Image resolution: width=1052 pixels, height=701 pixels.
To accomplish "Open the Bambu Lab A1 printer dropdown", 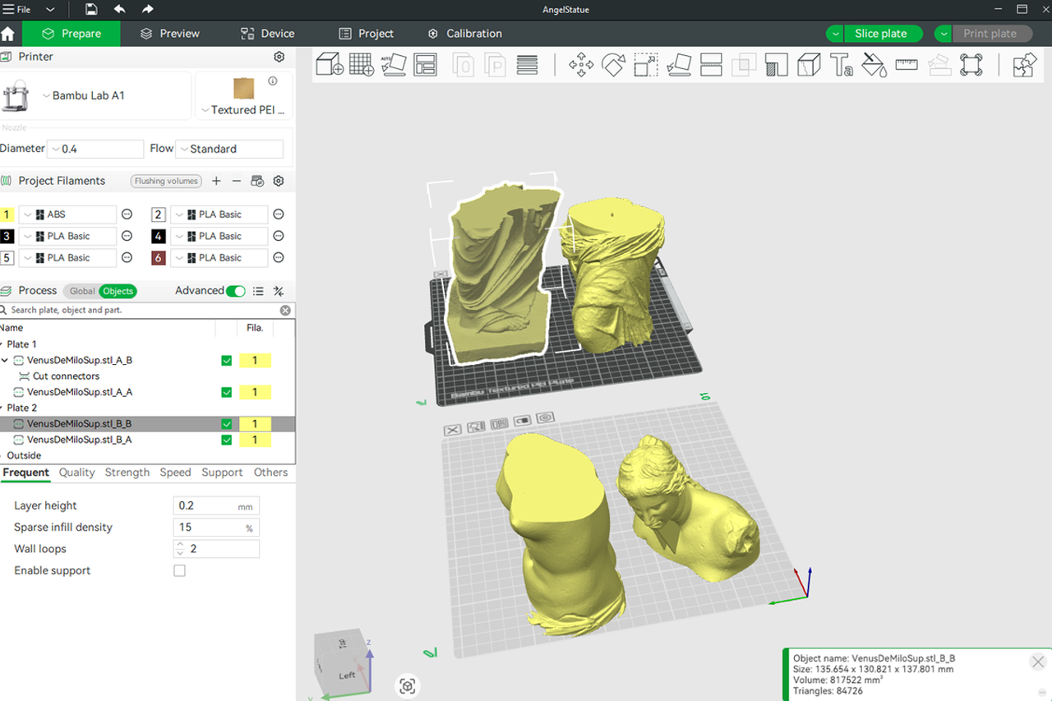I will pyautogui.click(x=96, y=95).
